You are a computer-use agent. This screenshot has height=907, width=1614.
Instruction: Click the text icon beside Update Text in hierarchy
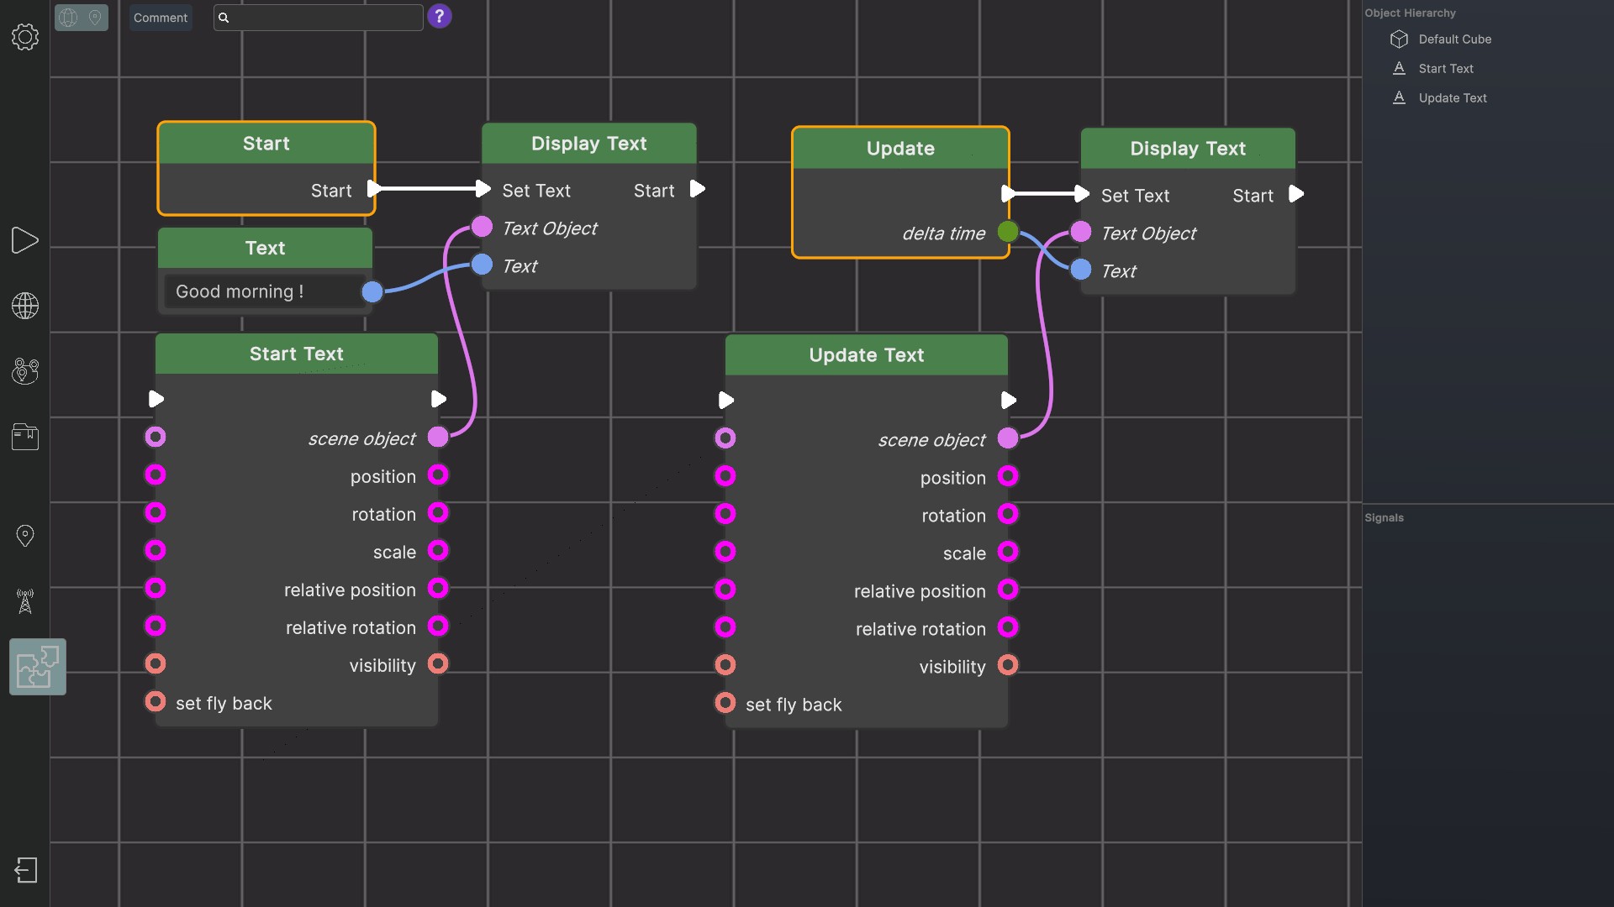coord(1399,98)
